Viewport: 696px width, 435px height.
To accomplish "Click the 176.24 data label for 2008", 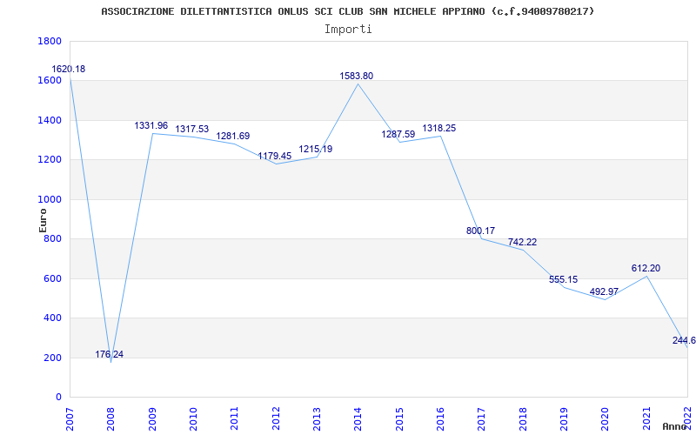I will pyautogui.click(x=110, y=355).
